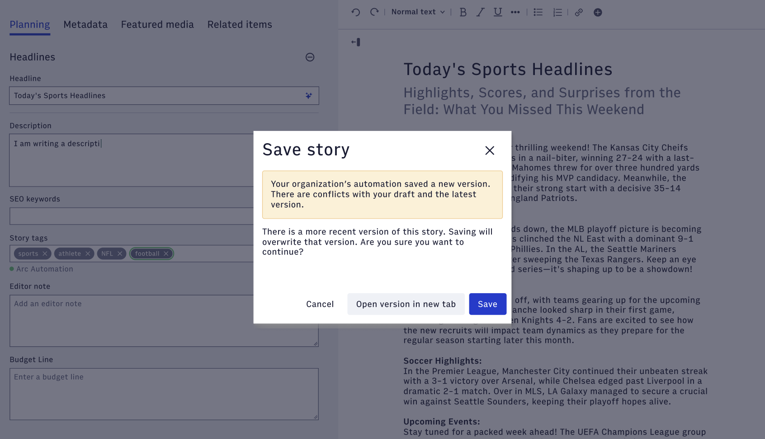Close the Save story dialog
Screen dimensions: 765x439
tap(490, 150)
